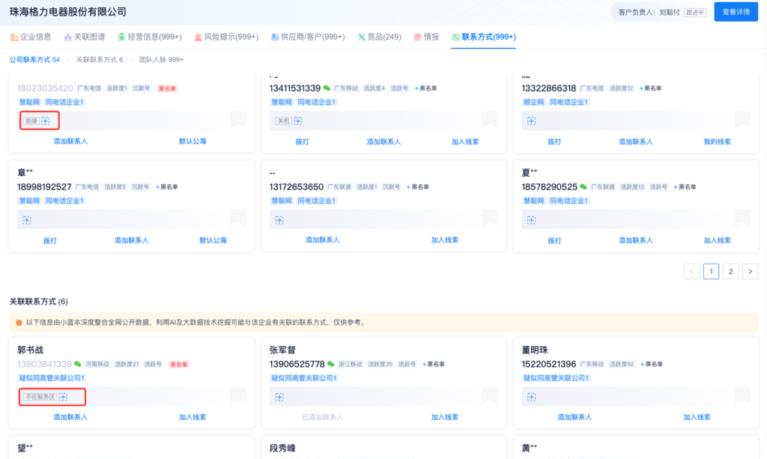Click WeChat icon next to 13906525778
The height and width of the screenshot is (459, 767).
330,365
